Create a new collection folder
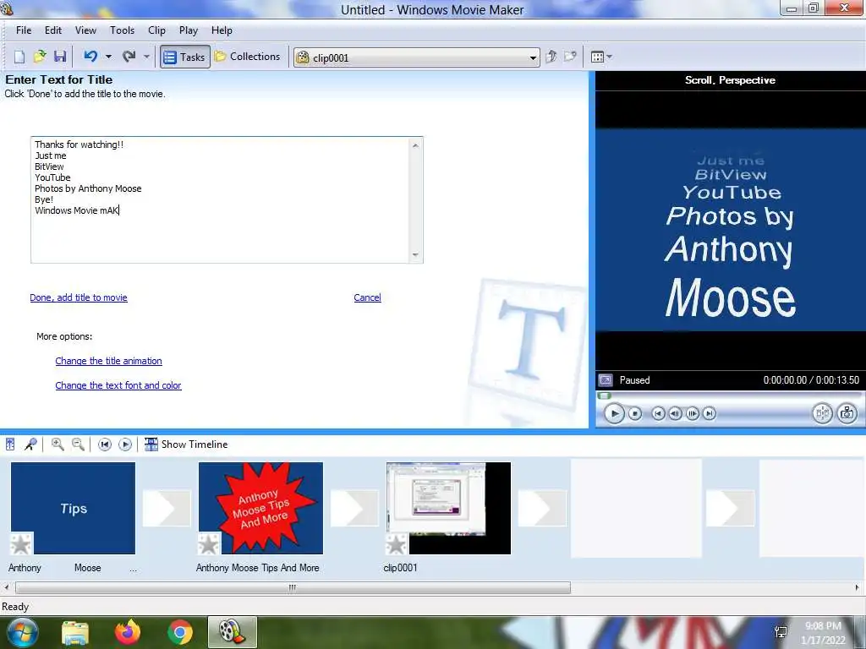This screenshot has width=866, height=649. point(570,57)
